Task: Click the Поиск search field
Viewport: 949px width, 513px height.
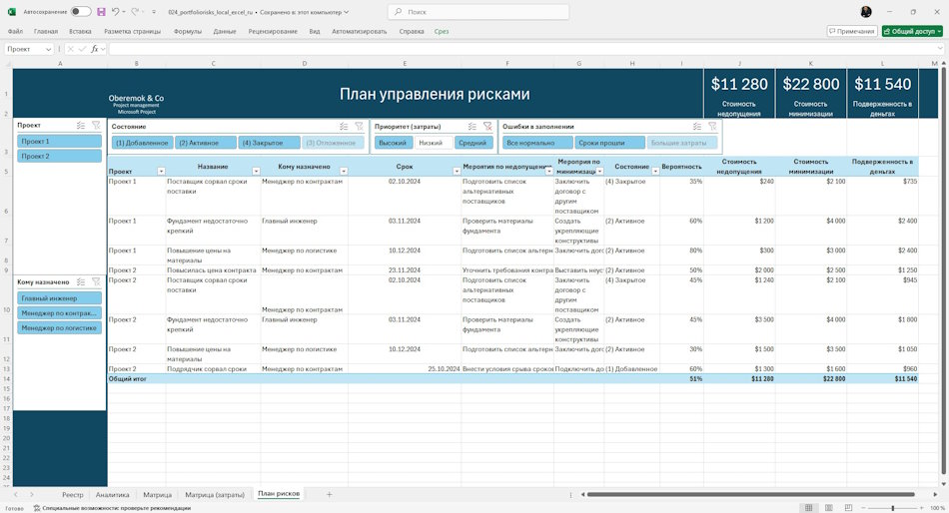Action: 478,12
